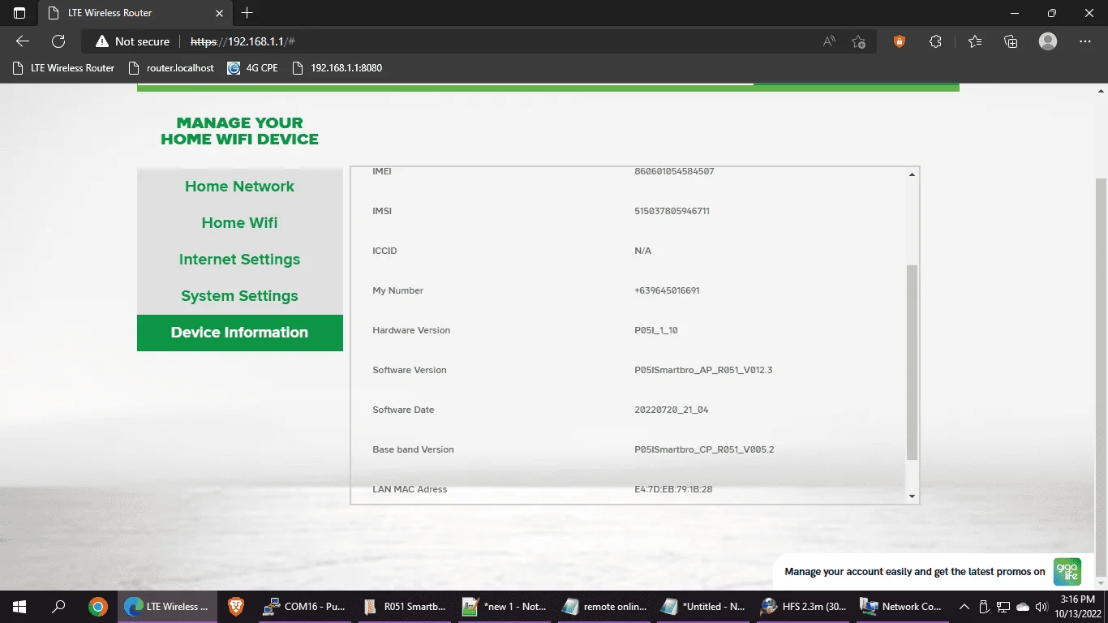Image resolution: width=1108 pixels, height=623 pixels.
Task: Open the 4G CPE bookmark
Action: [253, 68]
